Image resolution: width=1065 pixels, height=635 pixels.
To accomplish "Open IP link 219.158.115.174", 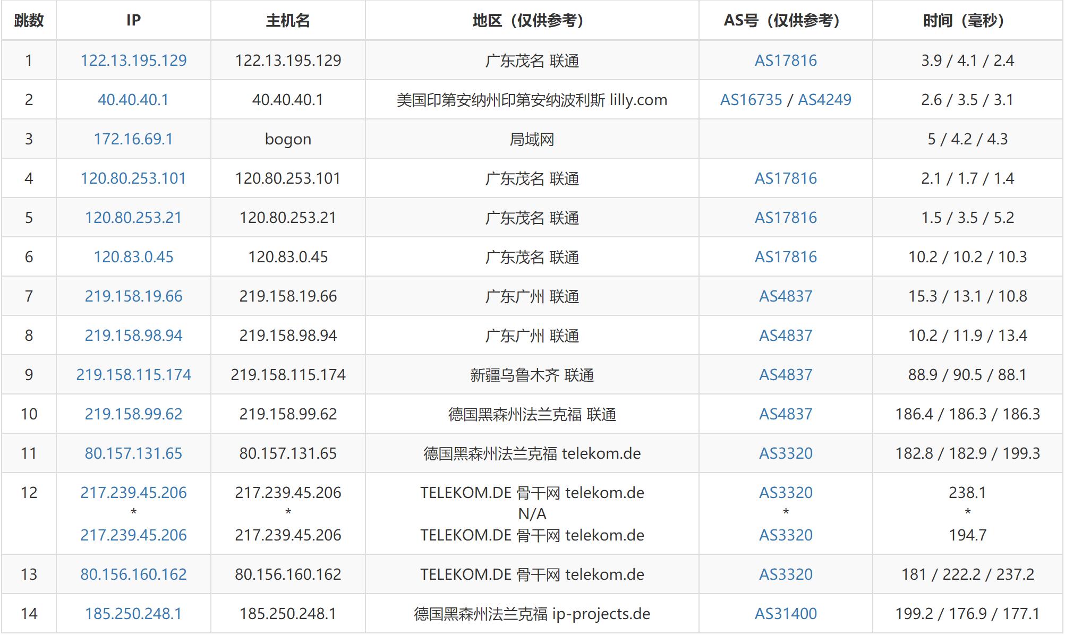I will [133, 375].
